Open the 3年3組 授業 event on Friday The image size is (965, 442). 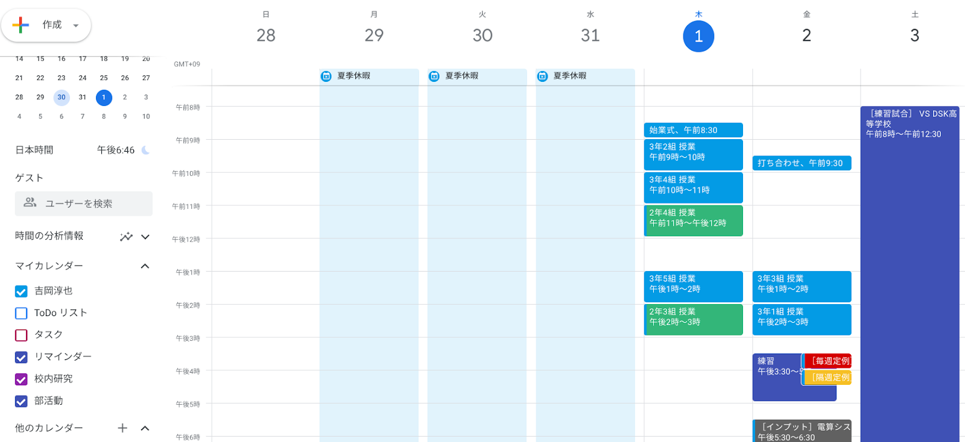(x=802, y=287)
